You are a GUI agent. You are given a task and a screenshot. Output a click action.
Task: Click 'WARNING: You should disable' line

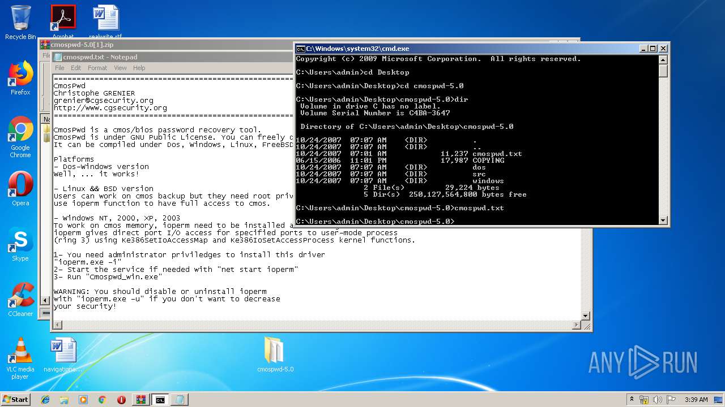click(160, 292)
